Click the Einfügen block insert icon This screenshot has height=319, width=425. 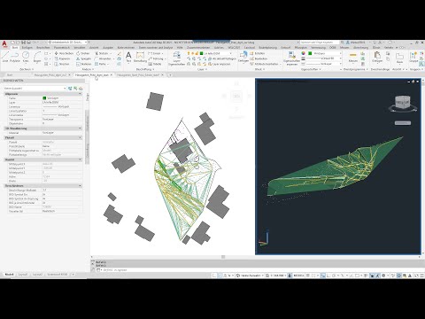pyautogui.click(x=243, y=57)
